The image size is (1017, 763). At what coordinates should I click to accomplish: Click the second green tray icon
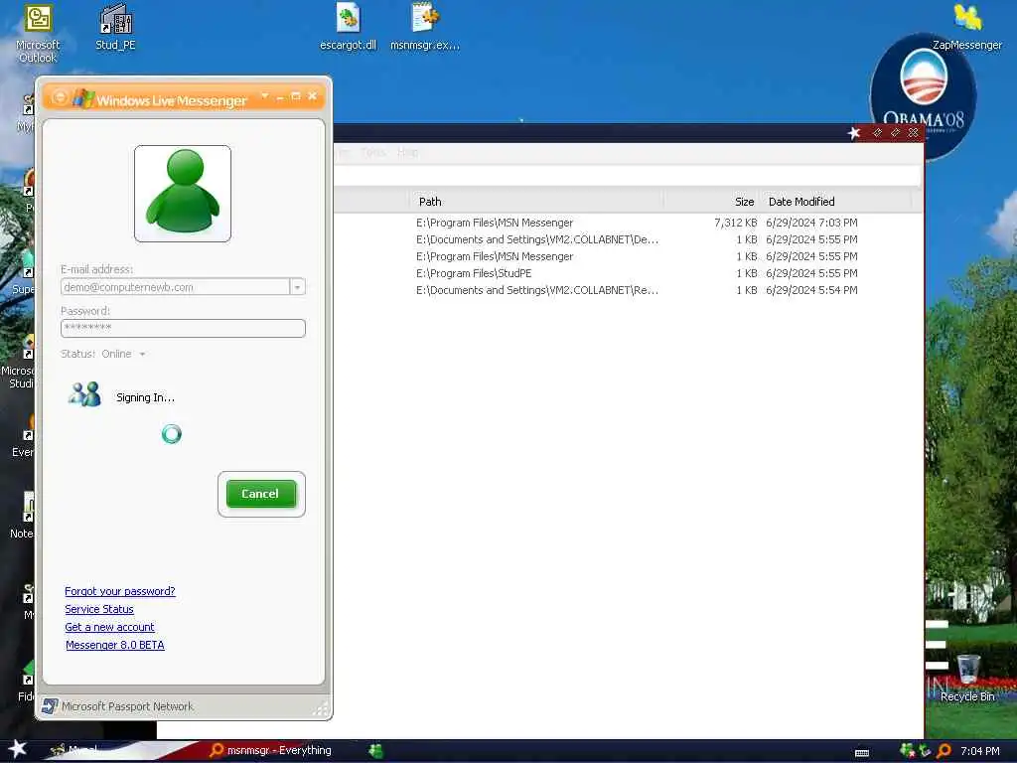click(926, 751)
